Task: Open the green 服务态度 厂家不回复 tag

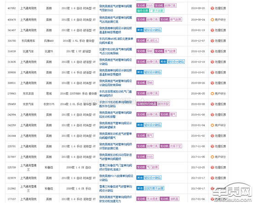Action: coord(150,11)
